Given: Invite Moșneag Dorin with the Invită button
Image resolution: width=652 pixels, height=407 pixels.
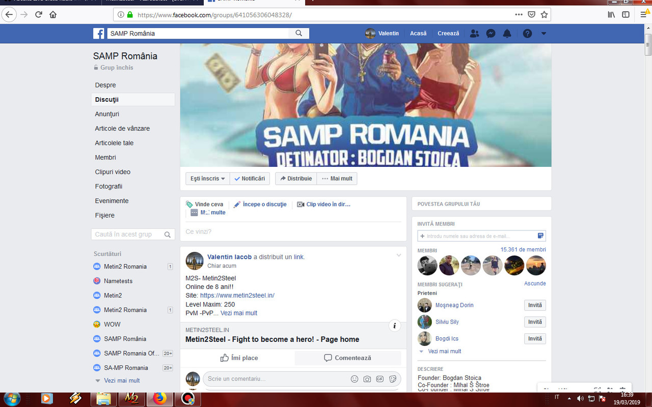Looking at the screenshot, I should 535,305.
